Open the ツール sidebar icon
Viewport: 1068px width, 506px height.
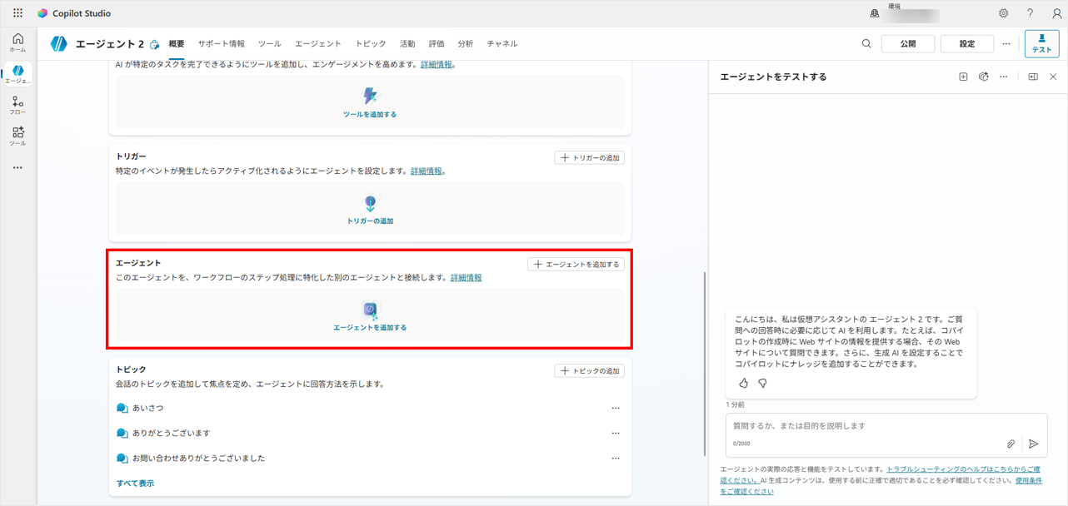17,136
